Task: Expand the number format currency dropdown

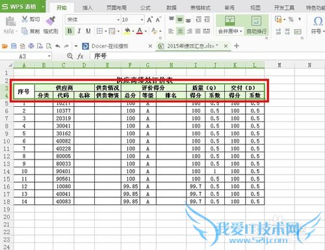Action: pyautogui.click(x=284, y=20)
